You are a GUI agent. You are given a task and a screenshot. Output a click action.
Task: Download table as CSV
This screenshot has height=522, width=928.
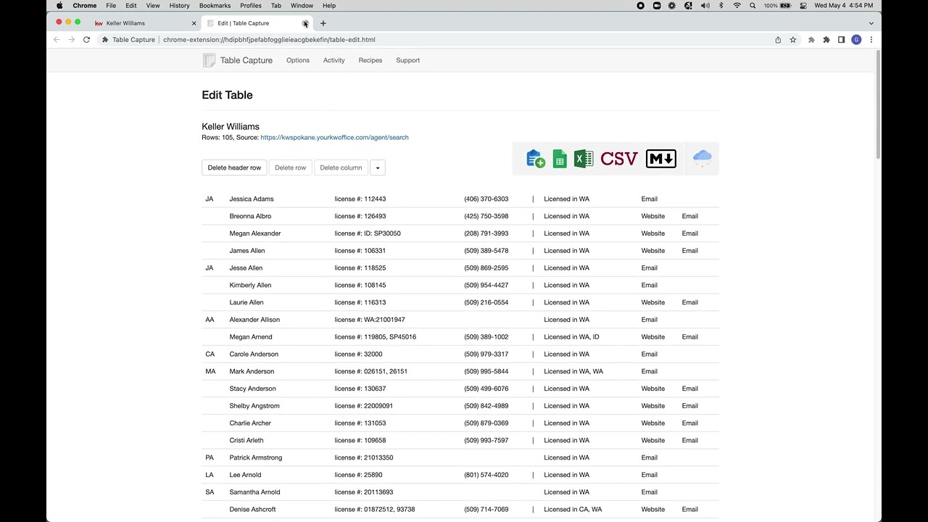[618, 159]
